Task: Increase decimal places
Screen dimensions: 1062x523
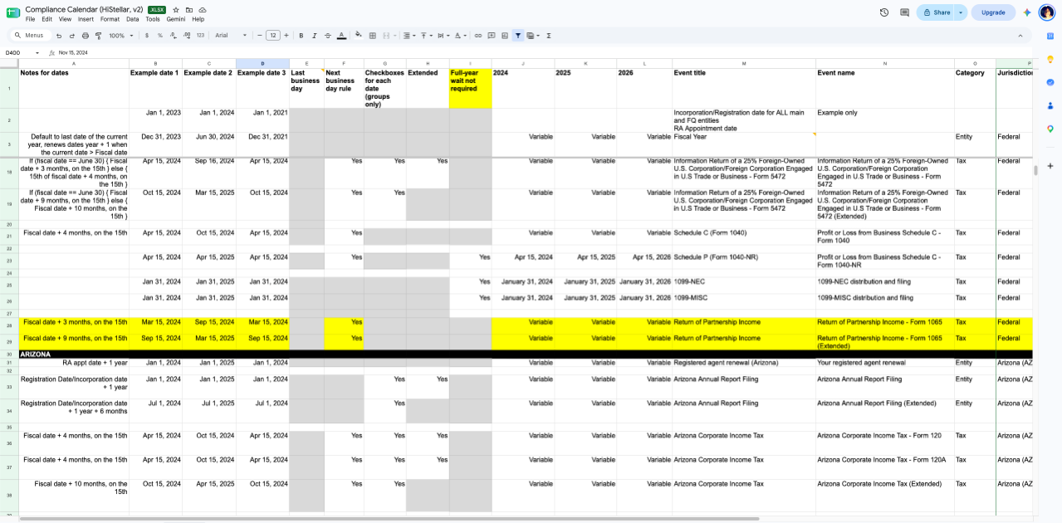Action: pos(186,36)
